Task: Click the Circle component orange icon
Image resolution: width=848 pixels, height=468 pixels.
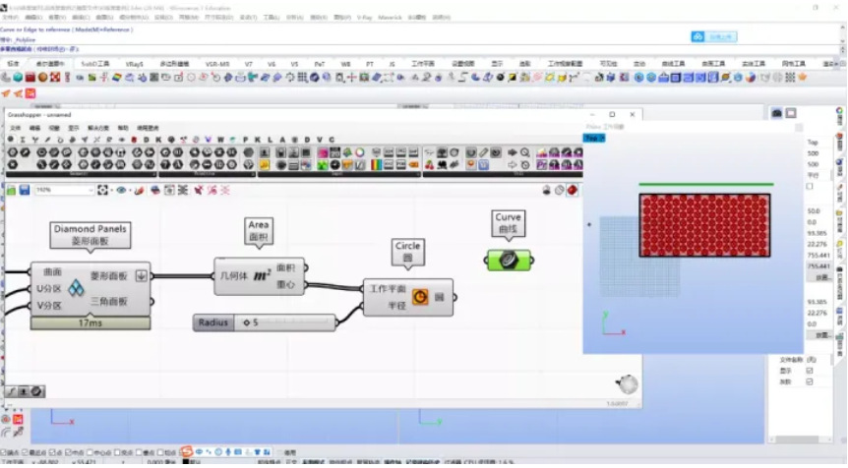Action: pos(420,297)
